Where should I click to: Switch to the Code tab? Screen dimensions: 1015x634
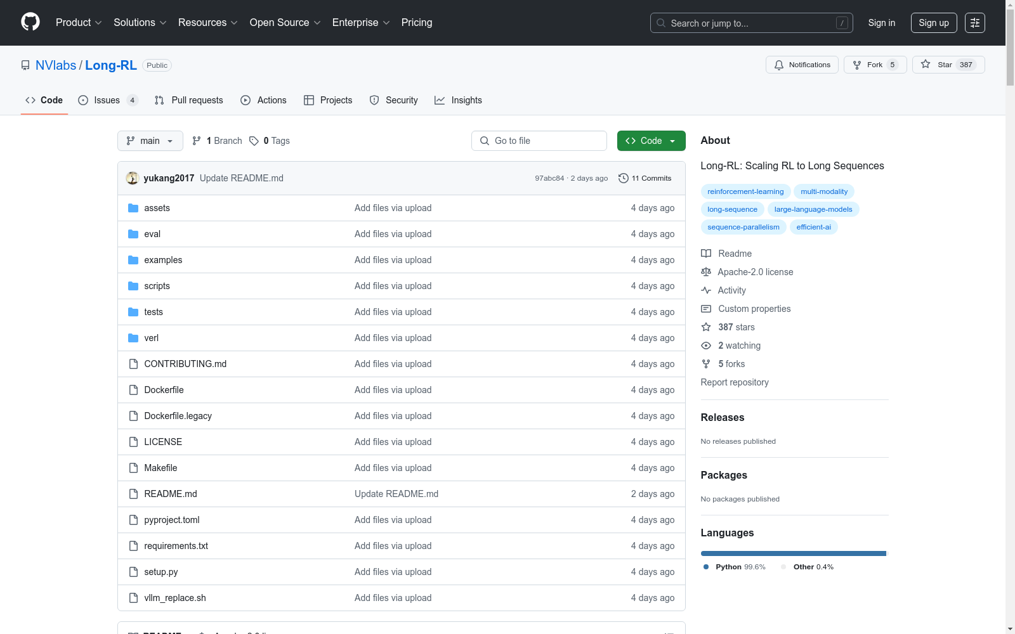[x=44, y=100]
